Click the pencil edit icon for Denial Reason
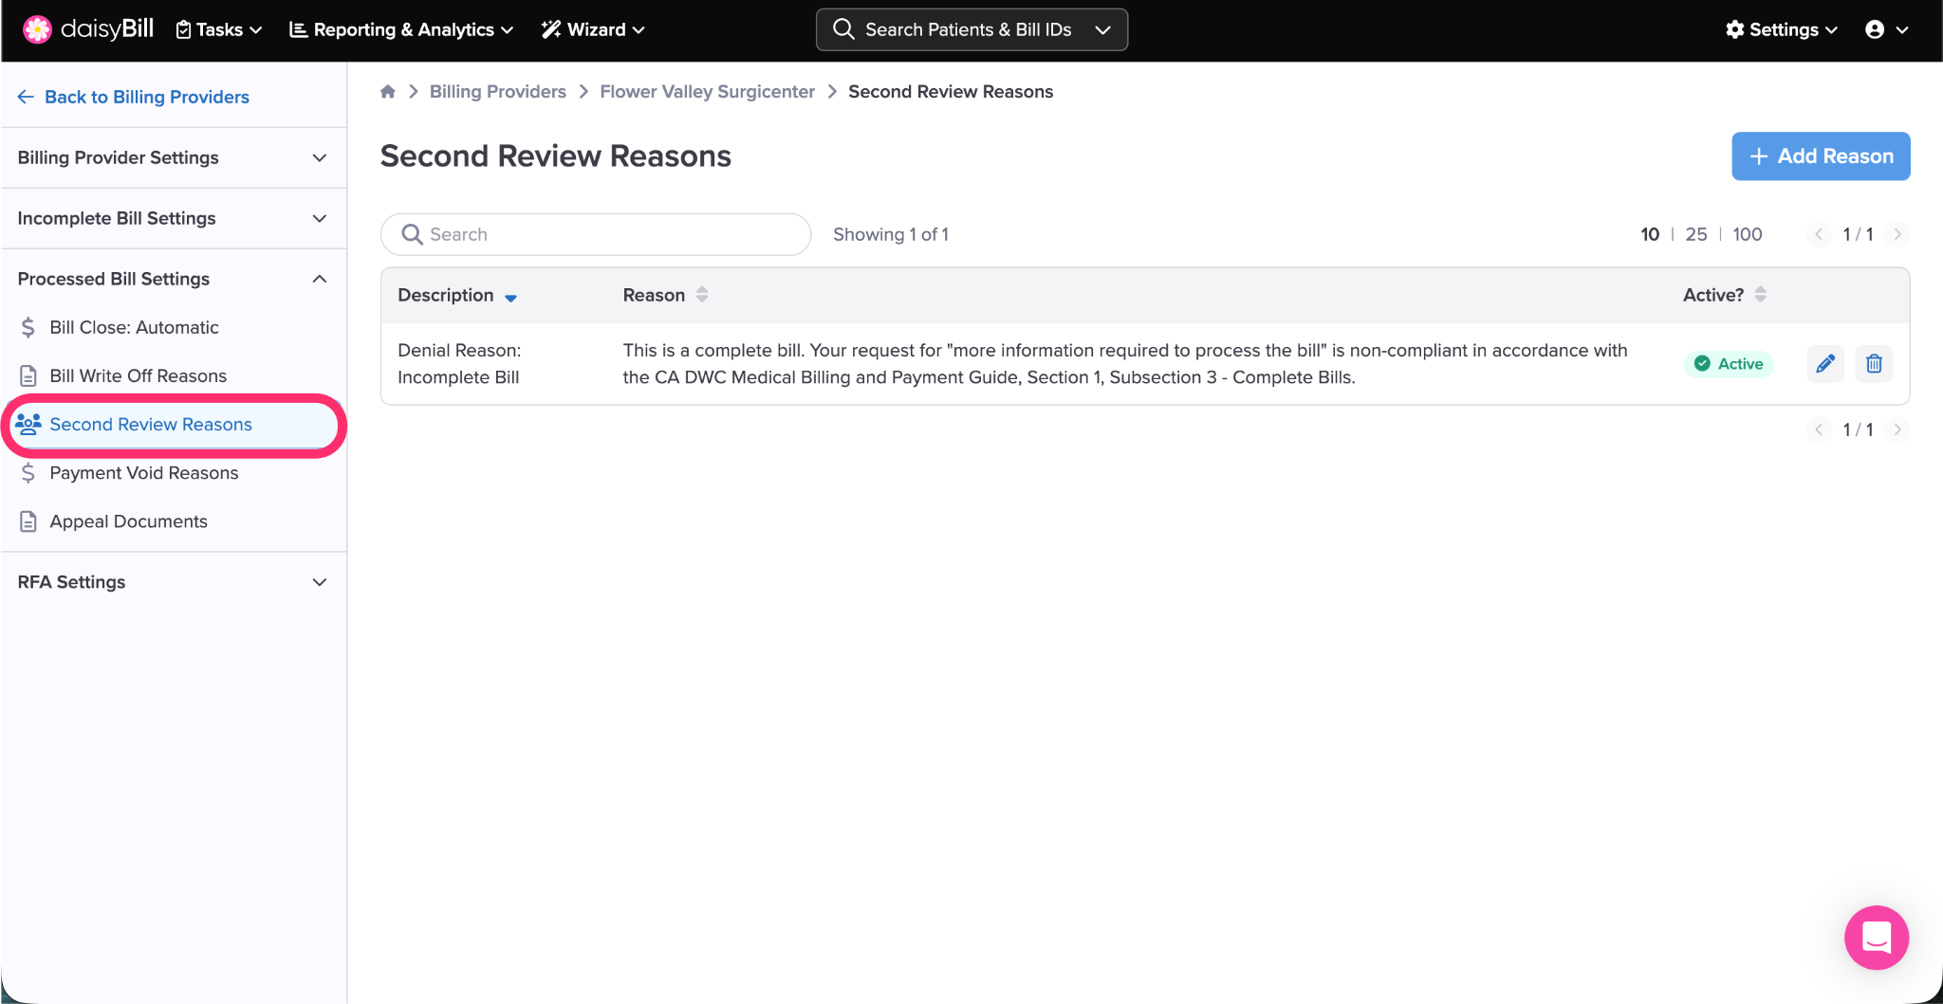 [1824, 364]
